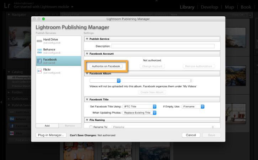This screenshot has height=160, width=258.
Task: Collapse the Facebook Album section
Action: [x=87, y=73]
